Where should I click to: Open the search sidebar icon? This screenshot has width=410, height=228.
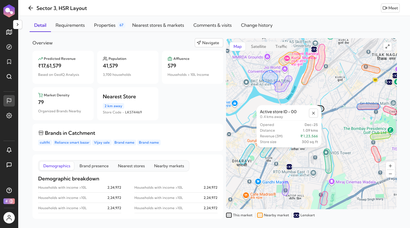[x=9, y=77]
